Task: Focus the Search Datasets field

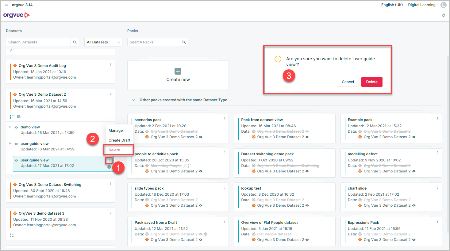Action: [x=38, y=42]
